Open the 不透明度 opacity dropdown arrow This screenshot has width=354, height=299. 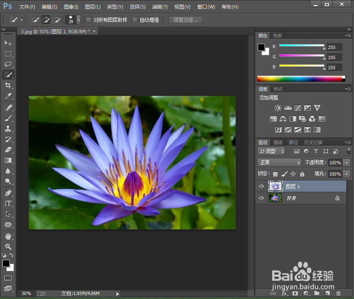pyautogui.click(x=347, y=162)
